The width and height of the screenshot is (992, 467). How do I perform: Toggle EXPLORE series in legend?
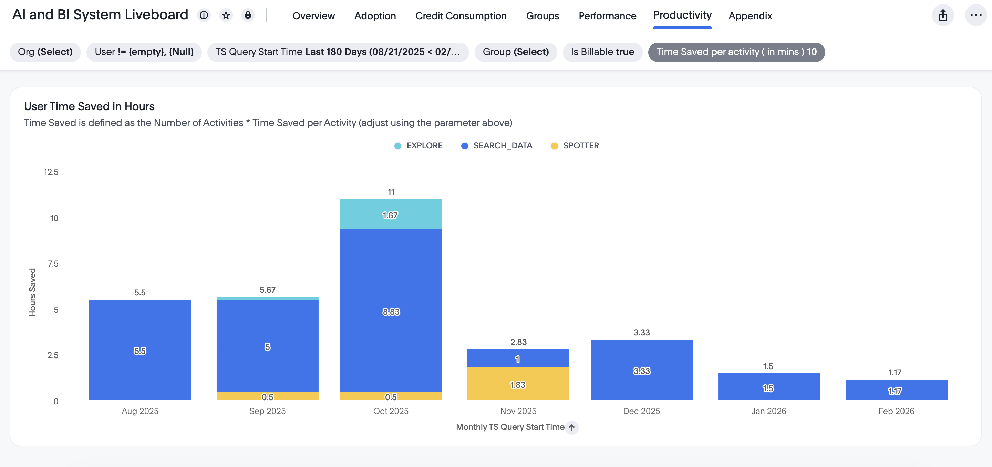point(418,146)
